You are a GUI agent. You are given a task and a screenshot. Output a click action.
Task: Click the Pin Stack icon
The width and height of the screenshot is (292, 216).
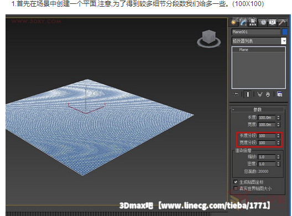point(236,94)
